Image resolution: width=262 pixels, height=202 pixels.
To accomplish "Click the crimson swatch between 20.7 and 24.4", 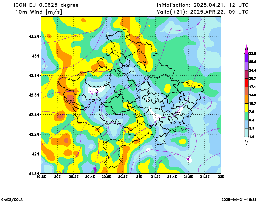I will tap(247, 75).
